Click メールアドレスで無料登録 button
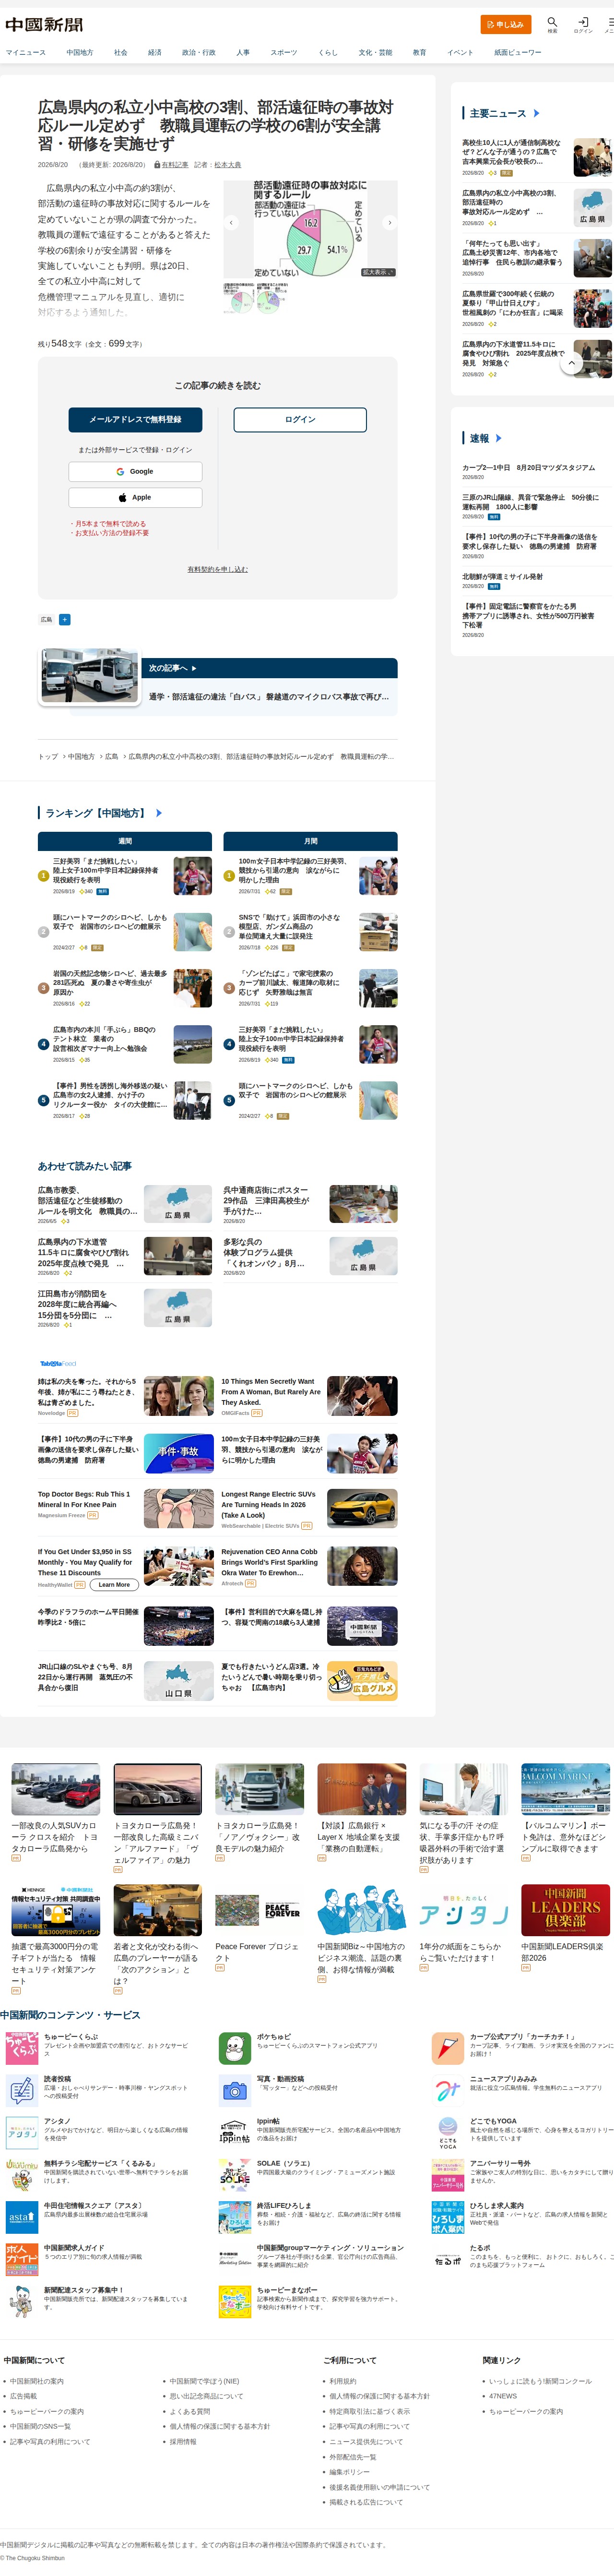Image resolution: width=614 pixels, height=2576 pixels. (x=135, y=419)
